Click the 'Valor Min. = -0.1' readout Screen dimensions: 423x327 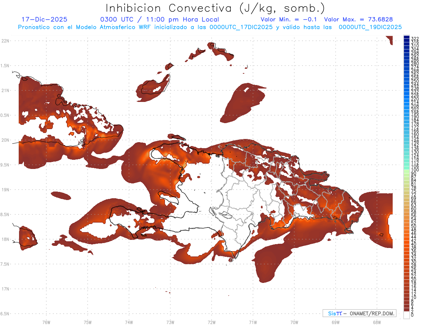(289, 19)
